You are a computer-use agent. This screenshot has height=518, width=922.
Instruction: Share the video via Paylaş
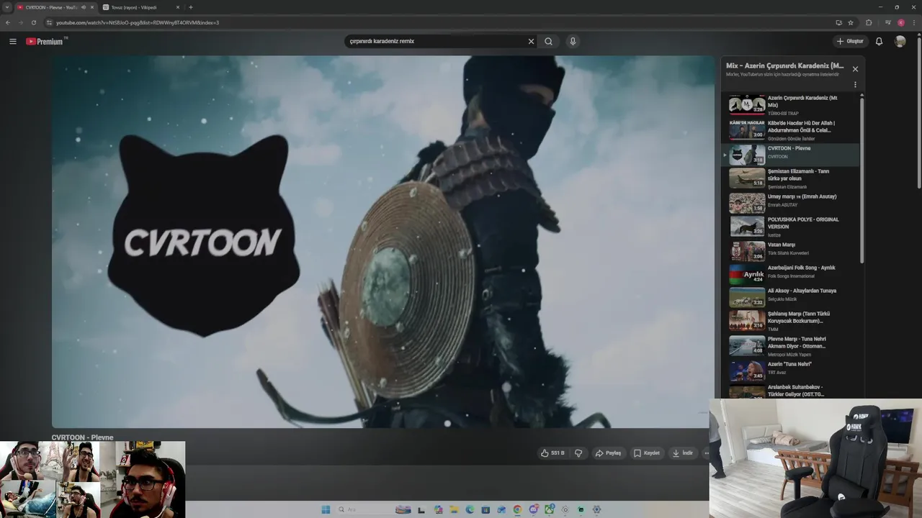[608, 453]
